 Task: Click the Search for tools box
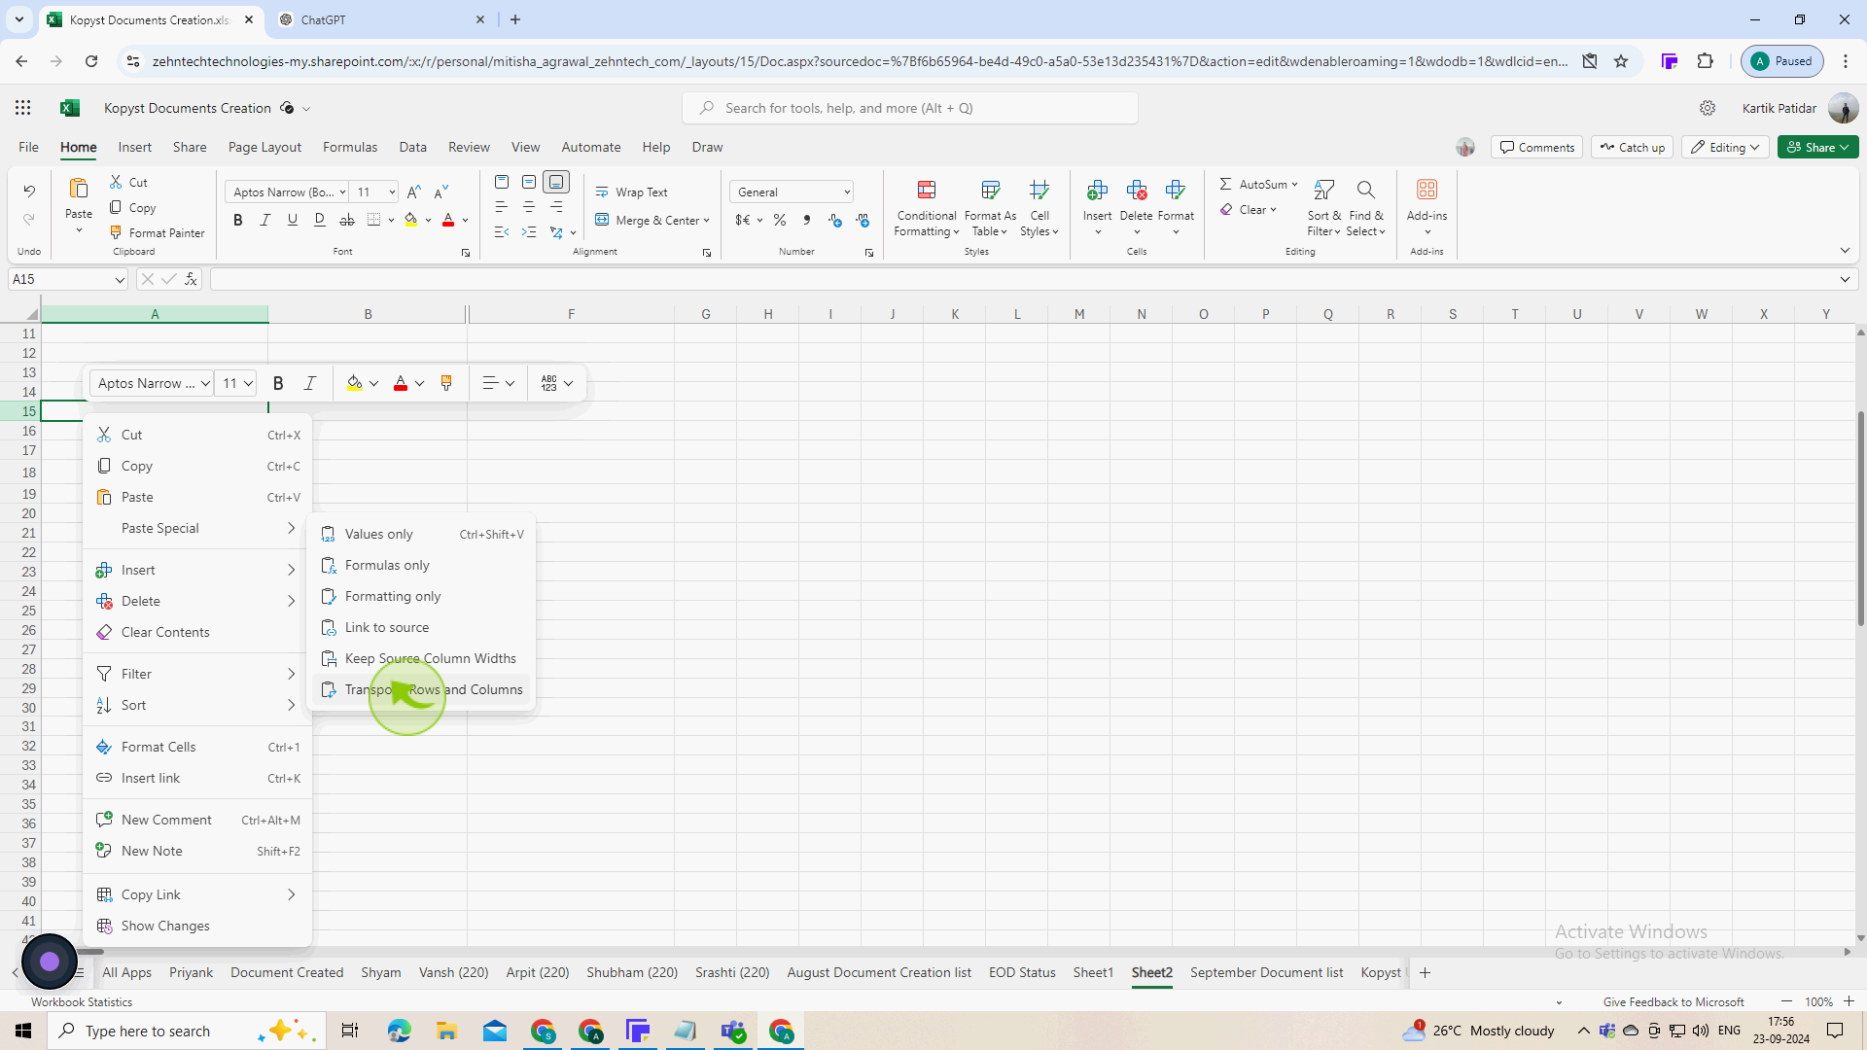(910, 108)
